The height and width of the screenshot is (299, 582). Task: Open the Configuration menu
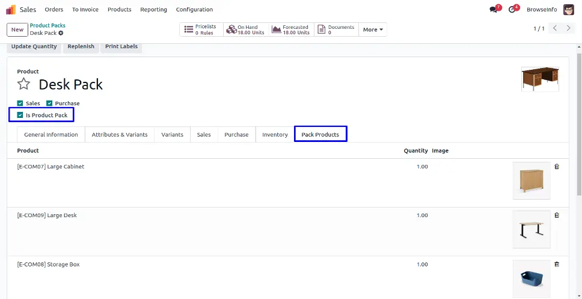coord(194,10)
